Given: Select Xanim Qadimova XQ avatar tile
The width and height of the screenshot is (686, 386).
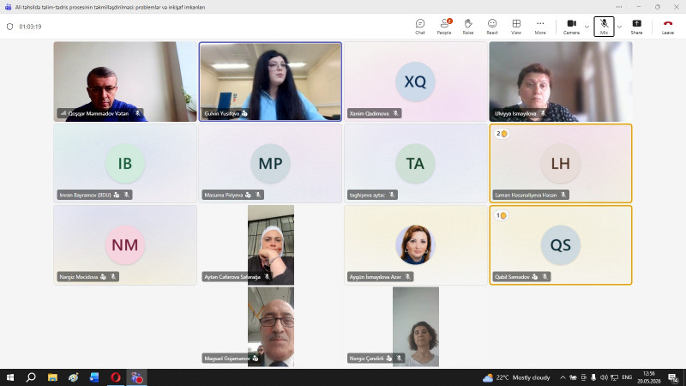Looking at the screenshot, I should 416,81.
